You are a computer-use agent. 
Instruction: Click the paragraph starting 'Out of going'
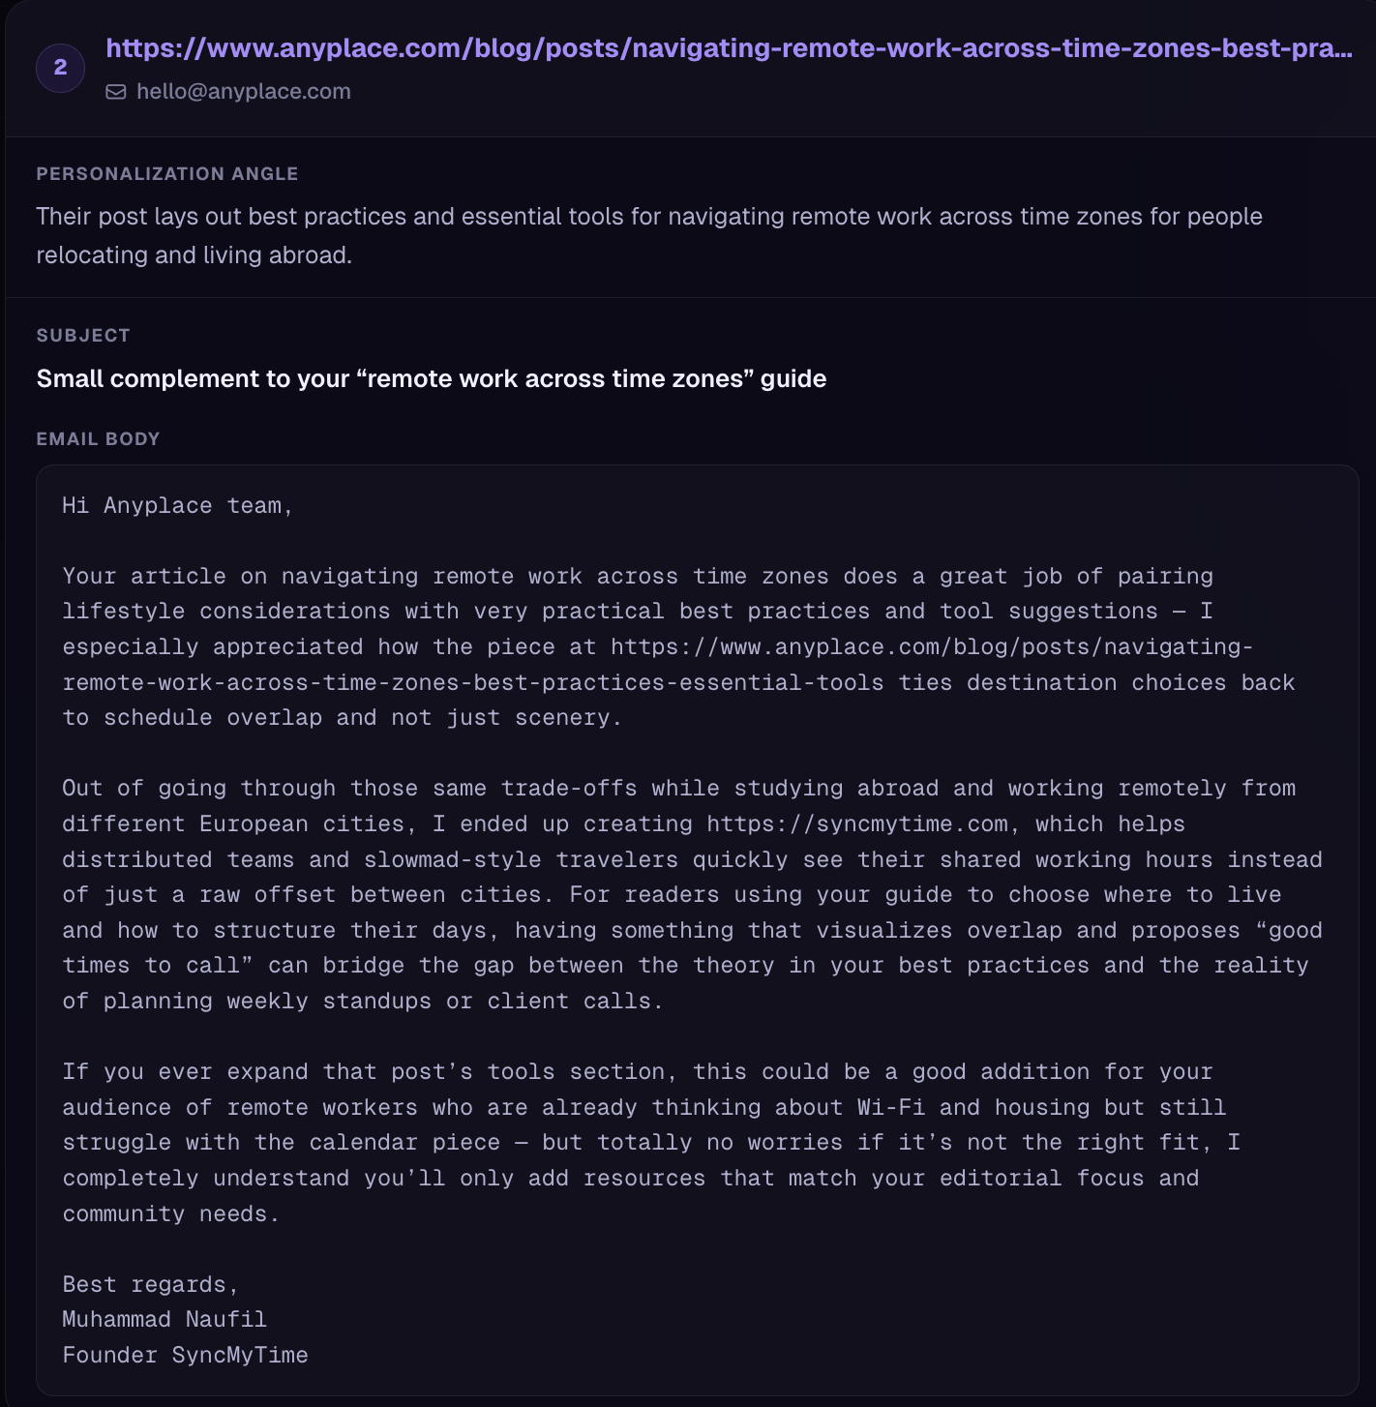692,895
